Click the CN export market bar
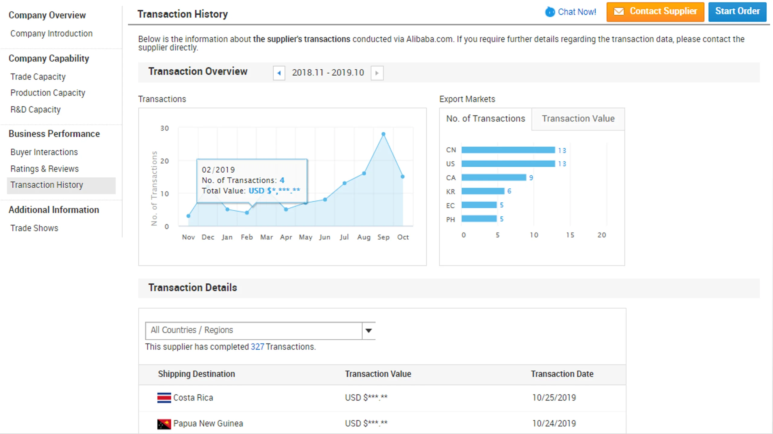This screenshot has height=434, width=773. [x=508, y=150]
